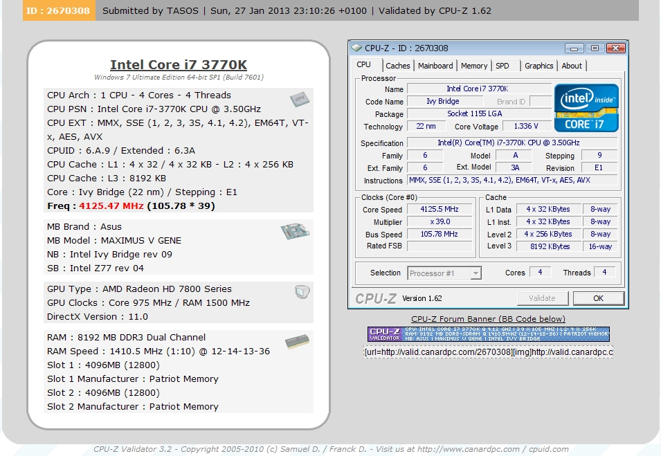Click the Slot 2 : 4096MB (12800) line
The image size is (661, 456).
103,393
